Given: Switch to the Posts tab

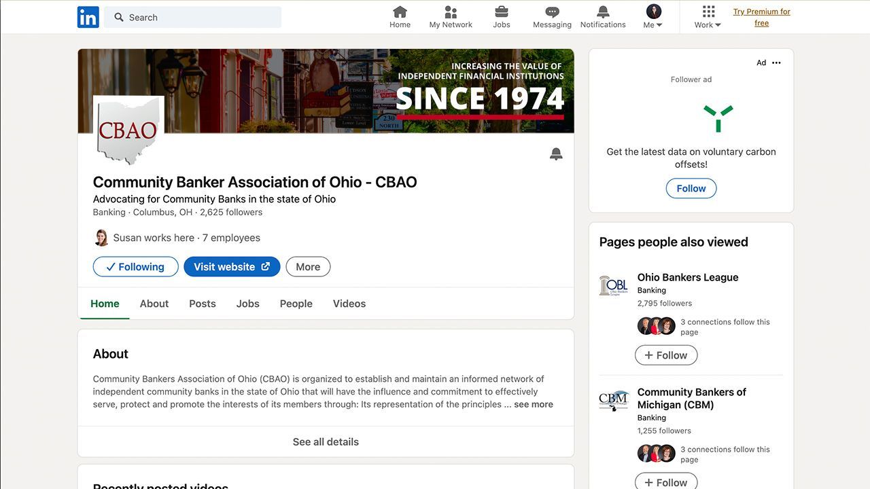Looking at the screenshot, I should point(203,304).
